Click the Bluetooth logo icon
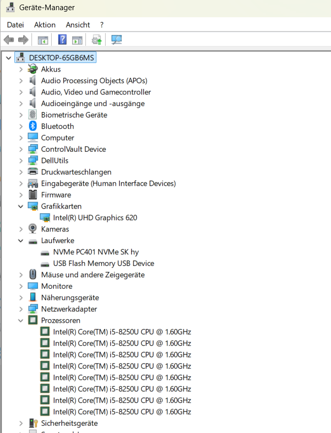 coord(32,126)
